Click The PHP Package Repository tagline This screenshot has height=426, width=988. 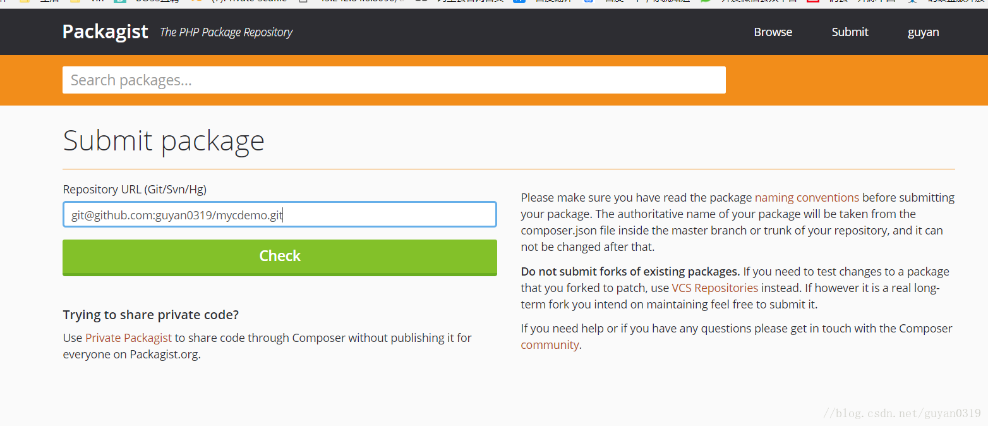pyautogui.click(x=226, y=32)
